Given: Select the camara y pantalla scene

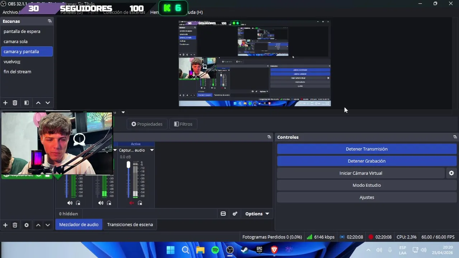Looking at the screenshot, I should (x=27, y=51).
